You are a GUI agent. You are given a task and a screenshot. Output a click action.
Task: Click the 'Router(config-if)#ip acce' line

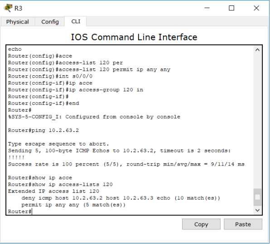[50, 83]
